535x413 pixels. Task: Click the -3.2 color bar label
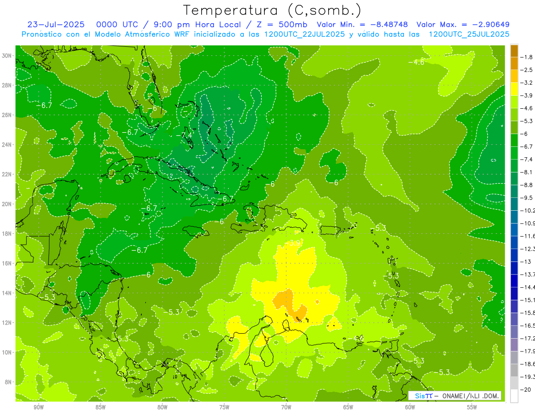point(527,83)
